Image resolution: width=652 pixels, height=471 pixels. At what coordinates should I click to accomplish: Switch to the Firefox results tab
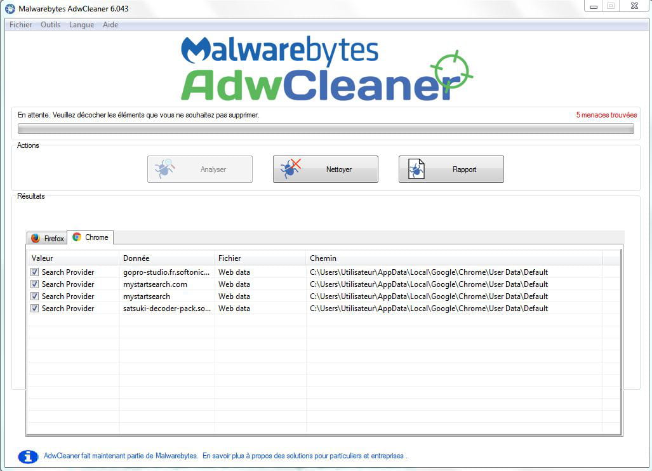(x=47, y=238)
